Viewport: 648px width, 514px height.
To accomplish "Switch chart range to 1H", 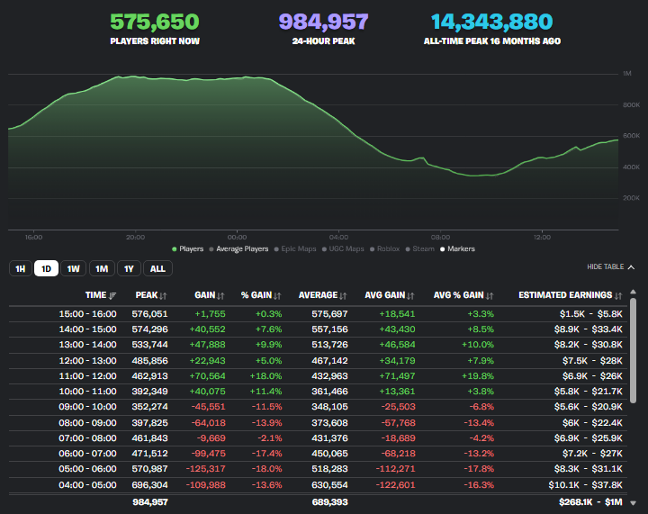I will pyautogui.click(x=20, y=268).
